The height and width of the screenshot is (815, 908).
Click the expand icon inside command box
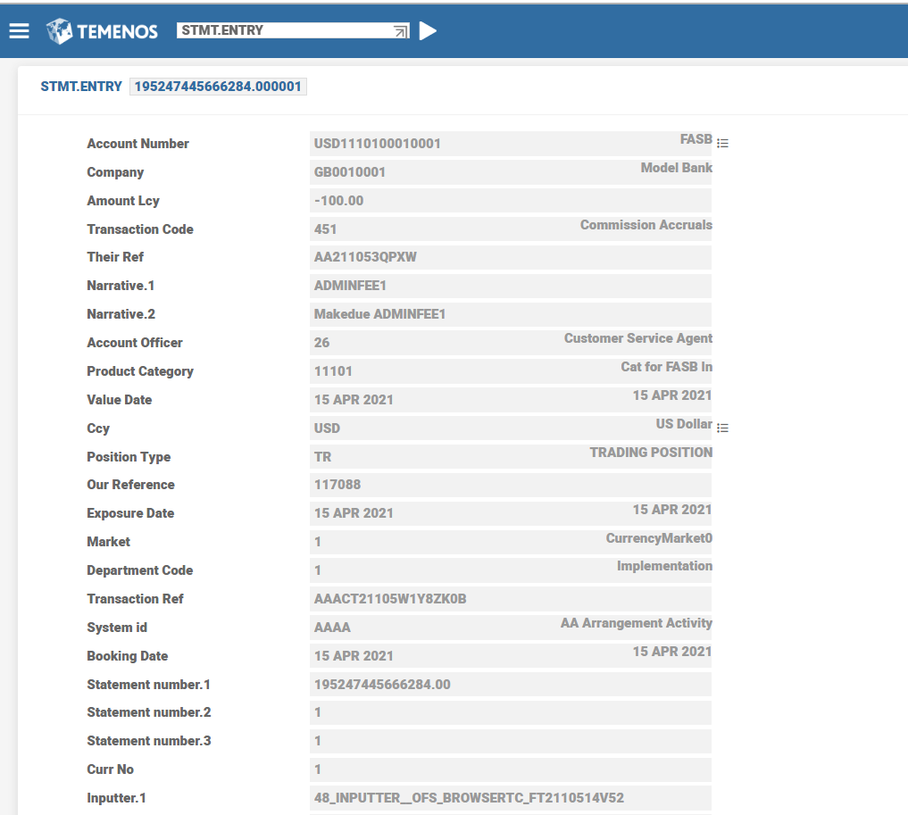click(x=401, y=31)
